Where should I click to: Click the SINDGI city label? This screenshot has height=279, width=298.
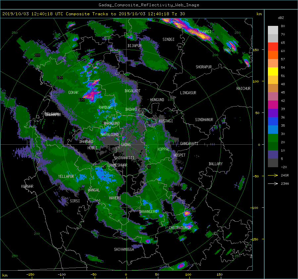(169, 39)
